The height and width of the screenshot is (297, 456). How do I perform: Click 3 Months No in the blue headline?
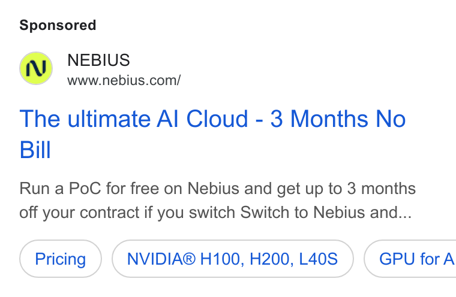pos(338,119)
